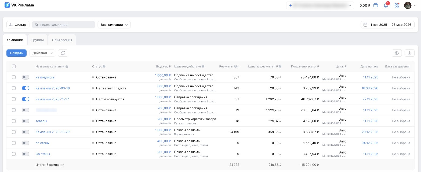Turn off the Кампания 2026-03-18 switch
Image resolution: width=421 pixels, height=172 pixels.
click(x=26, y=88)
